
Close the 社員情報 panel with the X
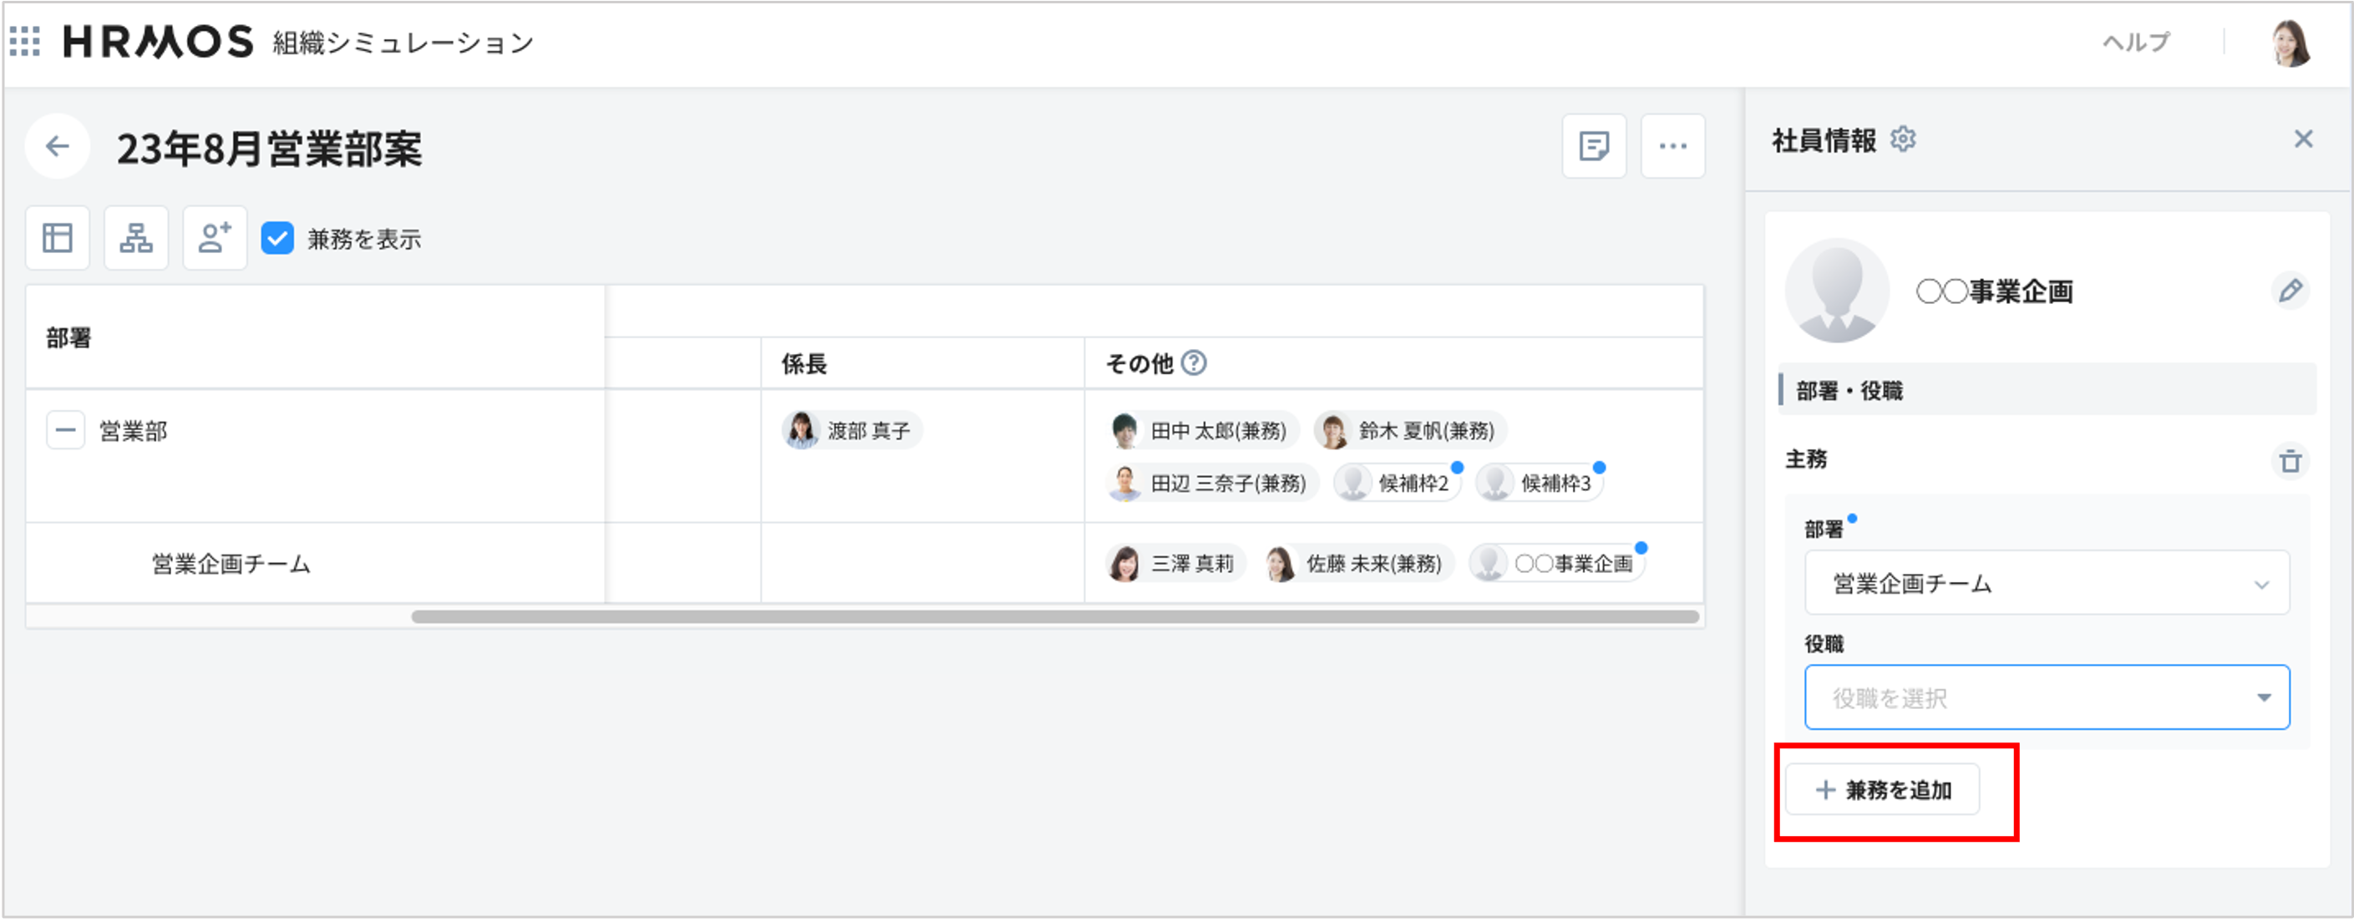point(2304,139)
